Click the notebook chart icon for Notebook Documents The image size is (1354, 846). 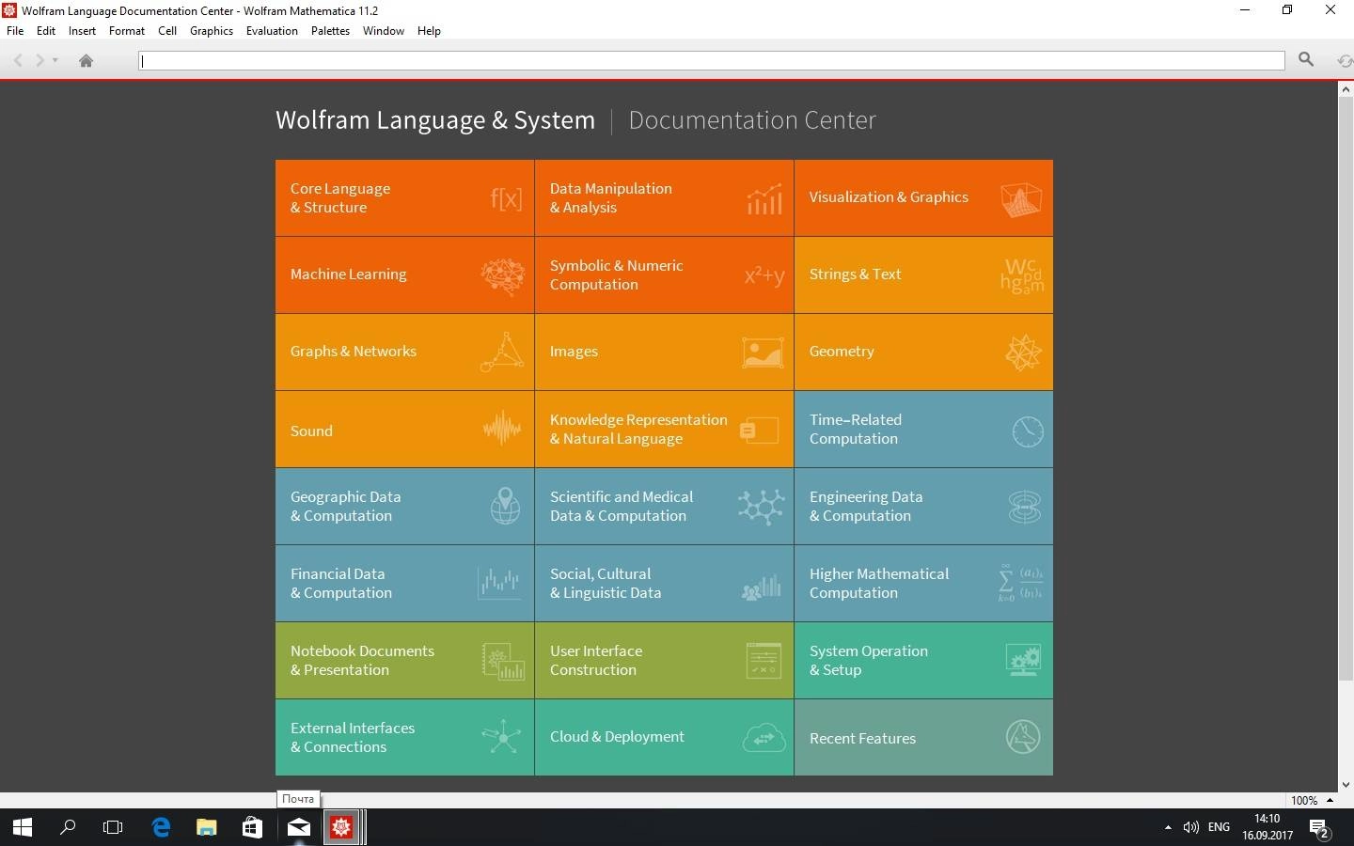click(504, 662)
